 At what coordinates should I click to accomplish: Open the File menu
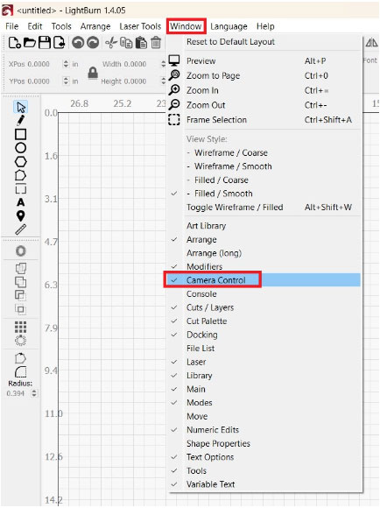[x=12, y=26]
